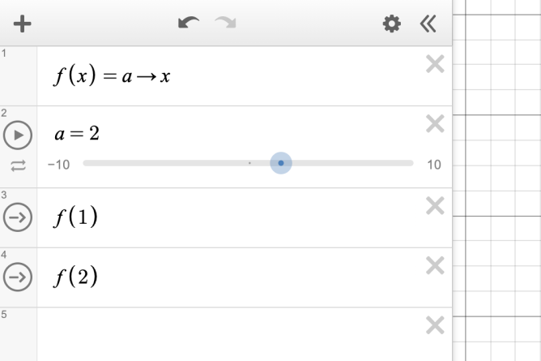Toggle the slider loop mode icon

coord(18,165)
